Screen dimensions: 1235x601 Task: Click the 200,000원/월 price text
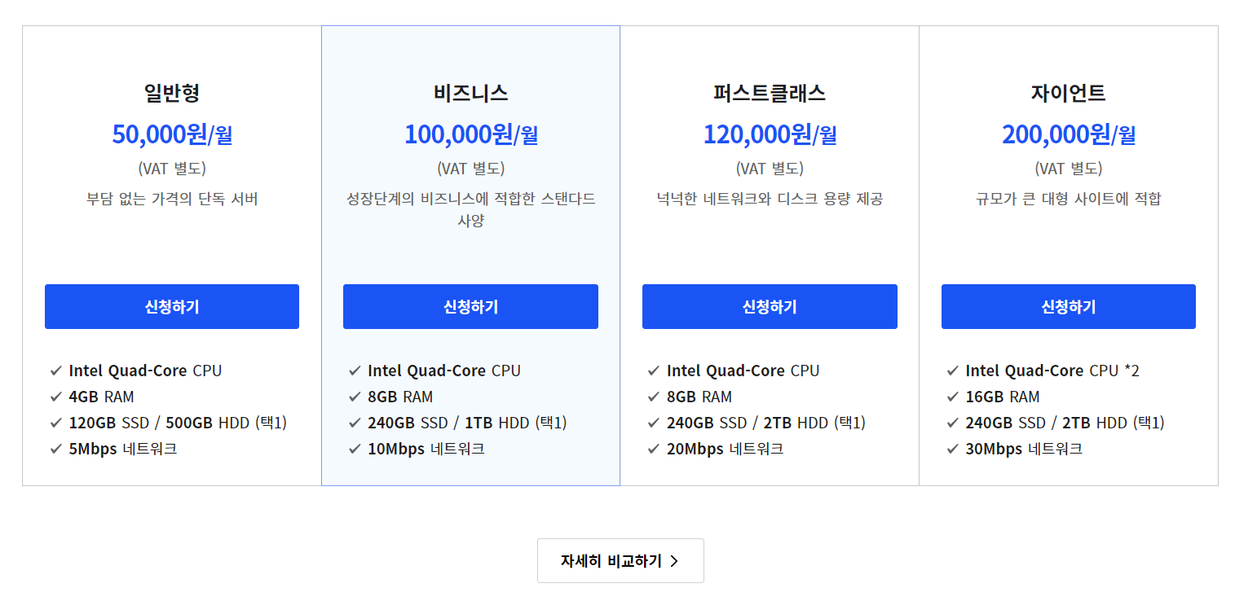click(1068, 134)
